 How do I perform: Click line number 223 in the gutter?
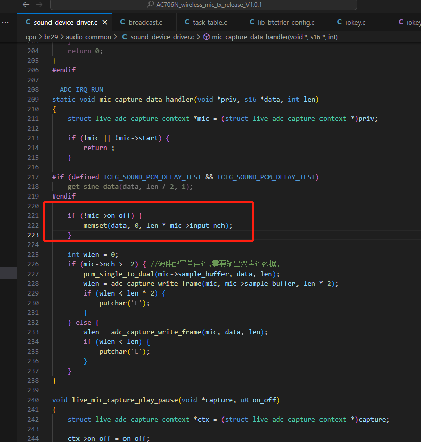point(33,235)
